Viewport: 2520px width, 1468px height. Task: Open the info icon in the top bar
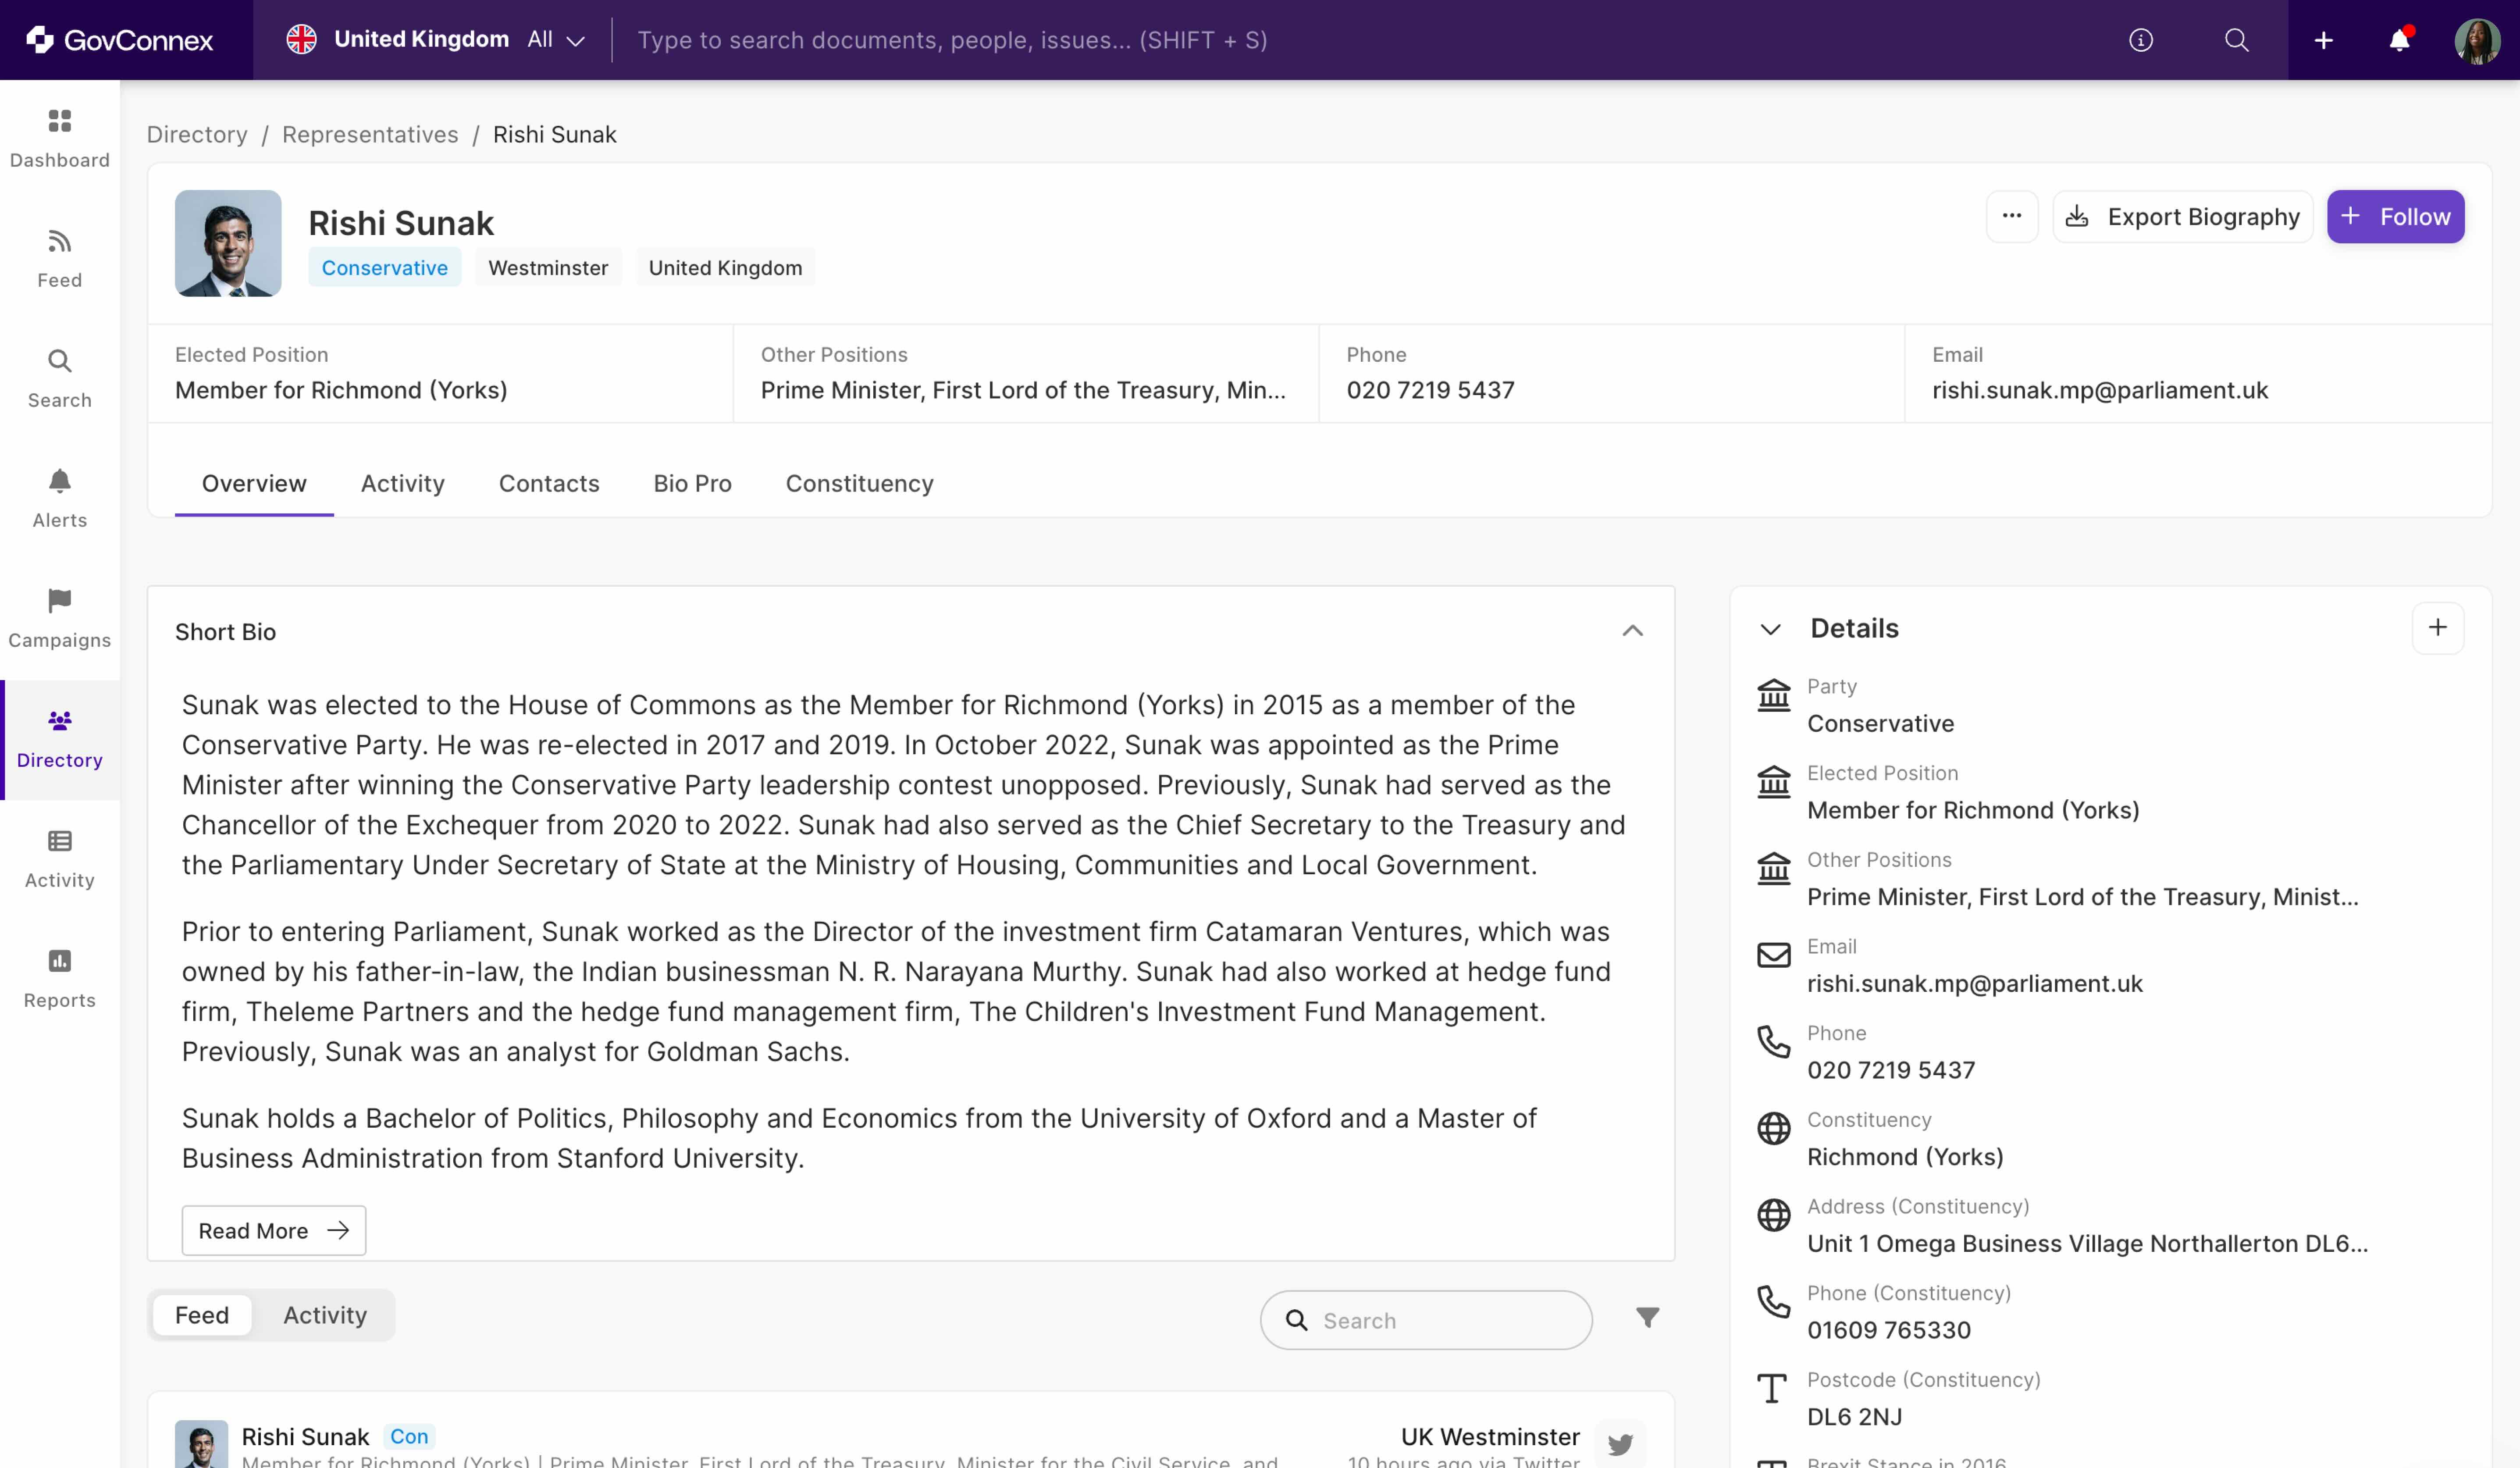2142,40
